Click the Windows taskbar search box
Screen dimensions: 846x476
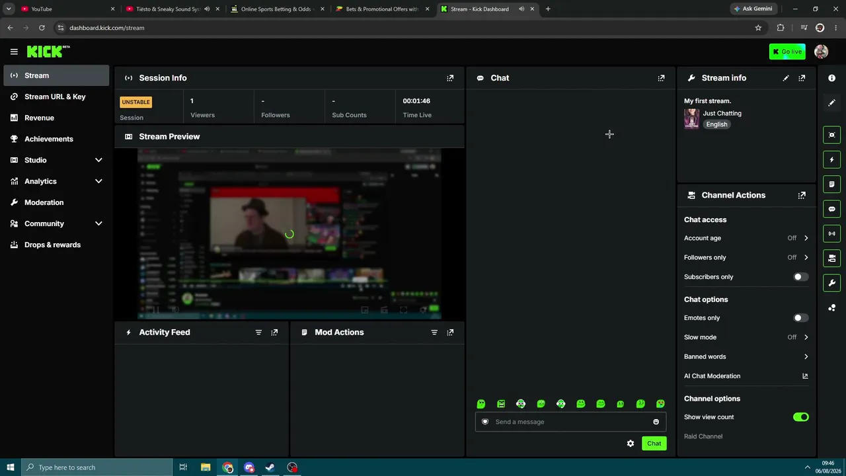coord(96,467)
